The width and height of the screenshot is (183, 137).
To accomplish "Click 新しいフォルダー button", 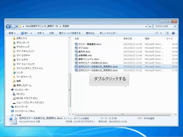I will (x=108, y=33).
